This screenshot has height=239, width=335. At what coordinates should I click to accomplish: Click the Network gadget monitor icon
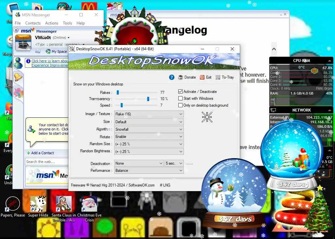tap(273, 110)
